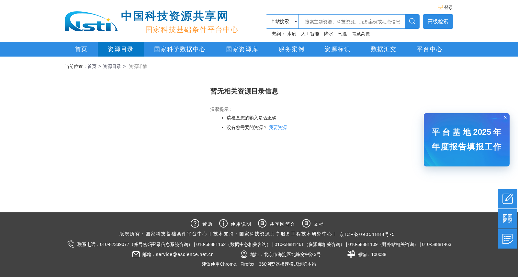Screen dimensions: 518x277
Task: Select hot word 降水
Action: coord(329,34)
